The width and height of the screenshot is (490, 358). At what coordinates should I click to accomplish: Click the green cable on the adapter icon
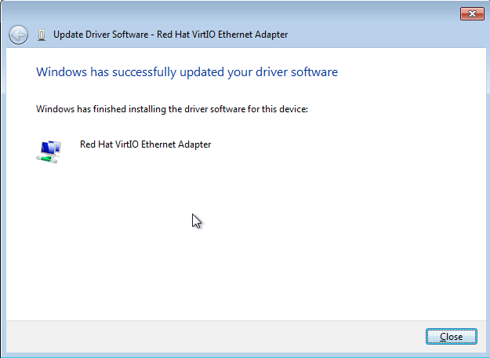point(44,159)
